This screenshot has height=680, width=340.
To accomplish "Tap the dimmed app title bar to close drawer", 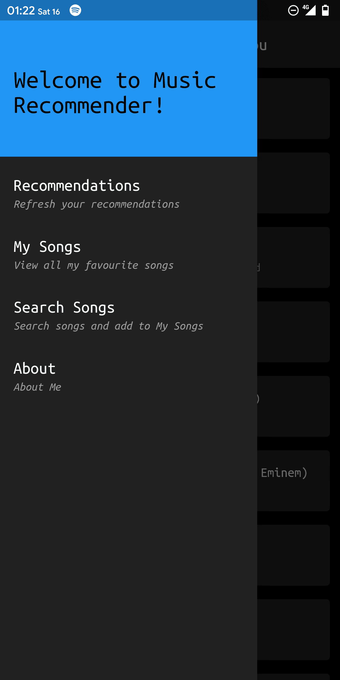I will coord(298,44).
